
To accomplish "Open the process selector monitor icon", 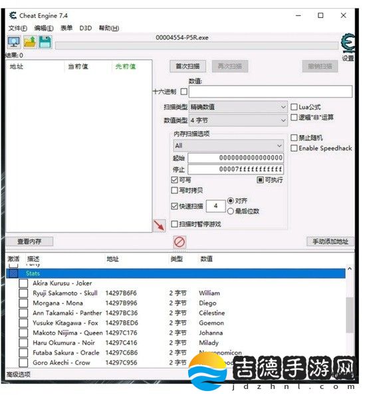I will click(x=14, y=42).
